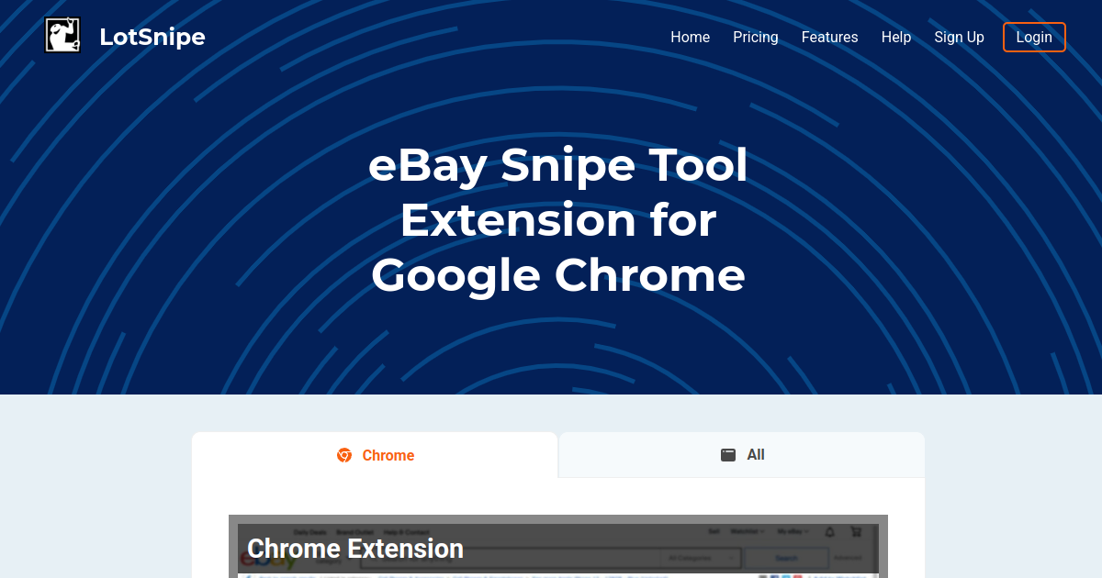
Task: Click the Twitter share icon in the eBay screenshot
Action: click(785, 576)
